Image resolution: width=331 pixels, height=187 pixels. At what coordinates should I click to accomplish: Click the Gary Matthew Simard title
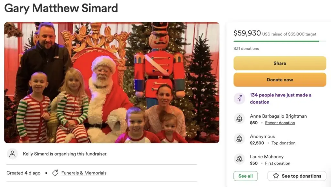[x=61, y=8]
